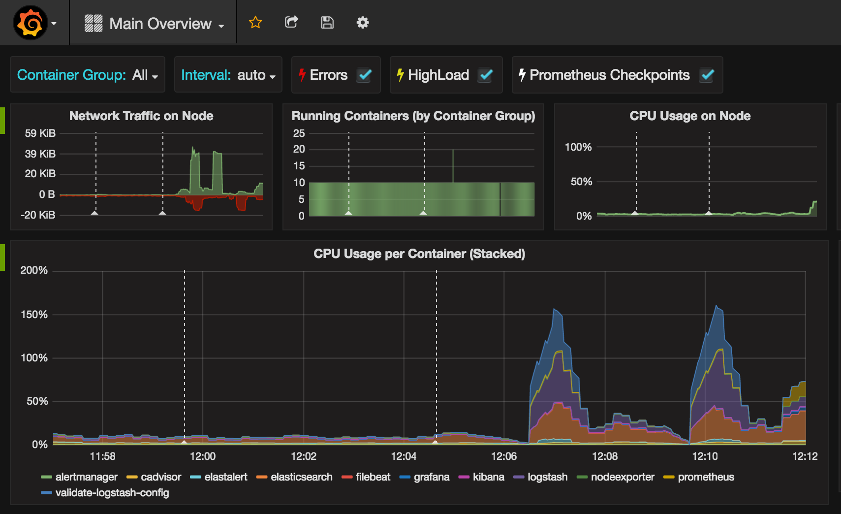Star the Main Overview dashboard
The image size is (841, 514).
(x=255, y=22)
